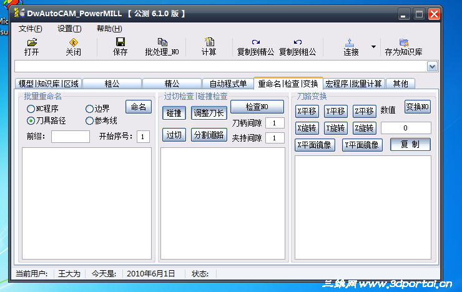Click the application icon in the title bar
This screenshot has height=292, width=462.
click(19, 13)
